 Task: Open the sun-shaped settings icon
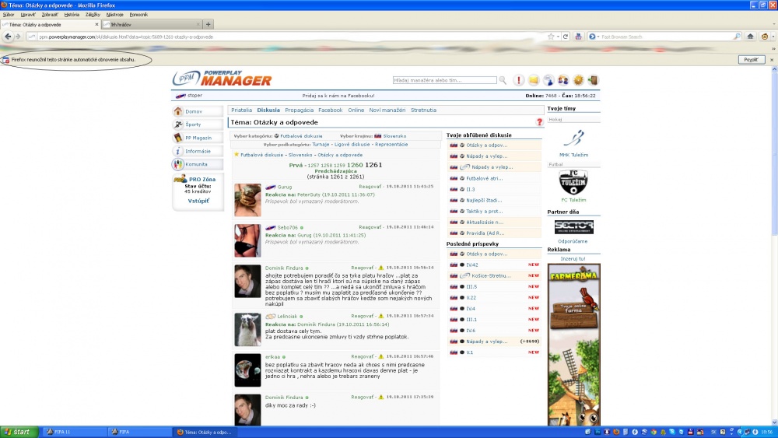[x=579, y=80]
